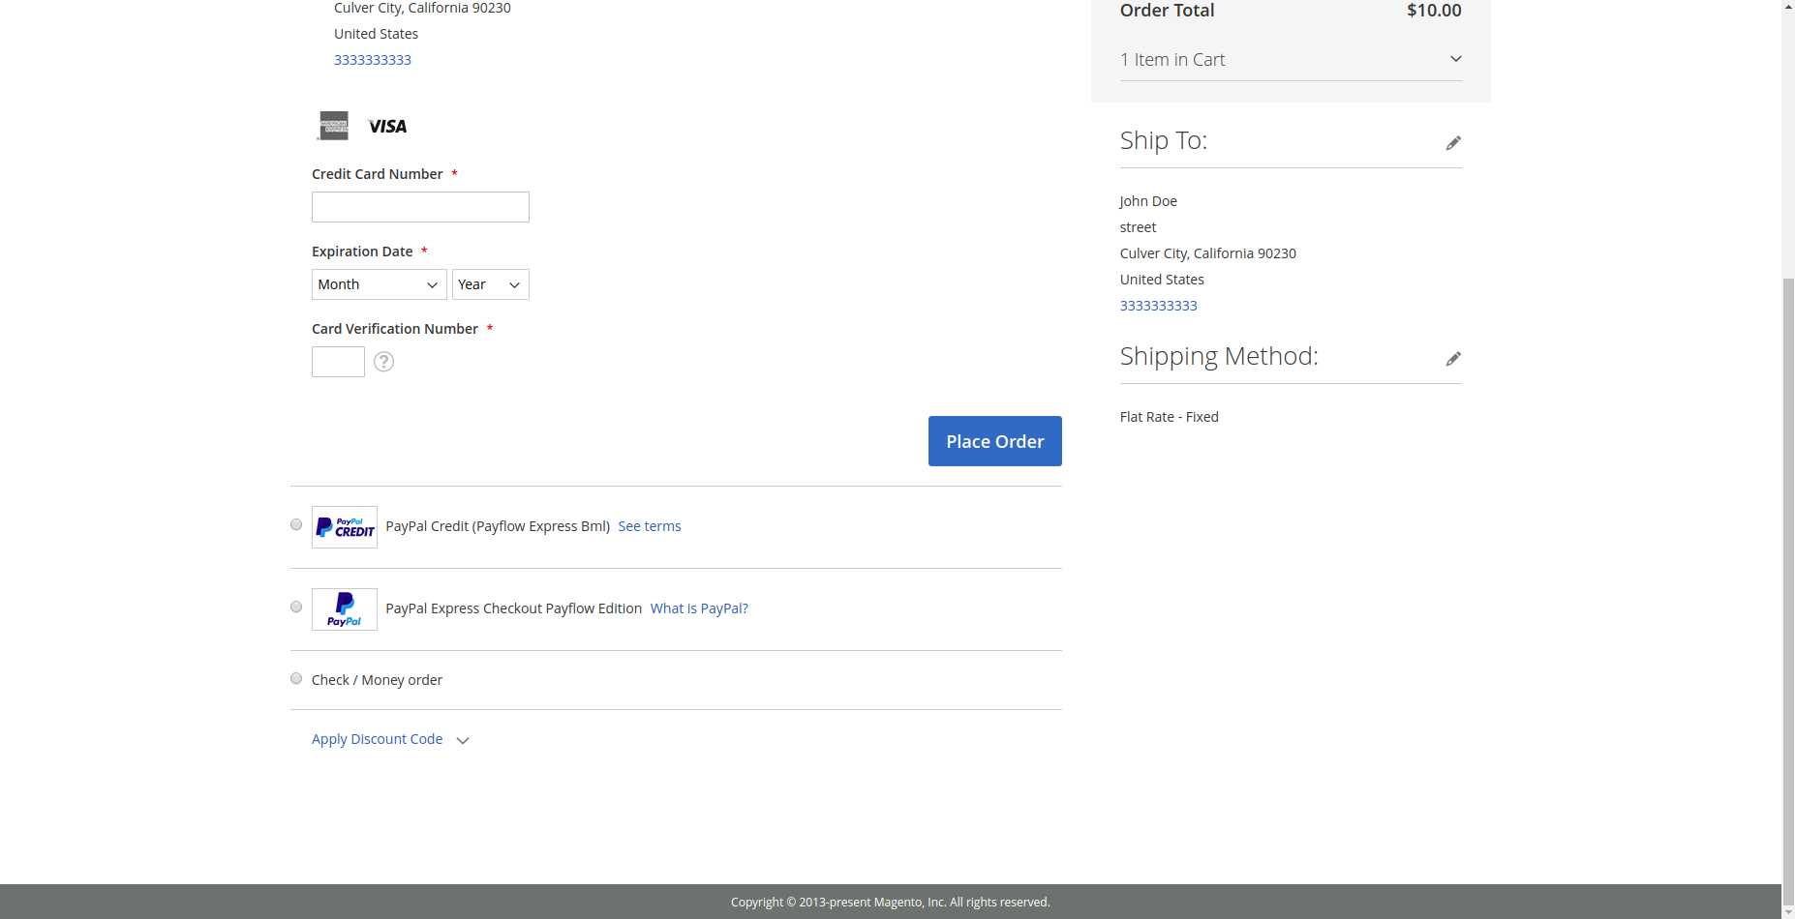Image resolution: width=1795 pixels, height=919 pixels.
Task: Edit the Shipping Method pencil icon
Action: click(x=1453, y=359)
